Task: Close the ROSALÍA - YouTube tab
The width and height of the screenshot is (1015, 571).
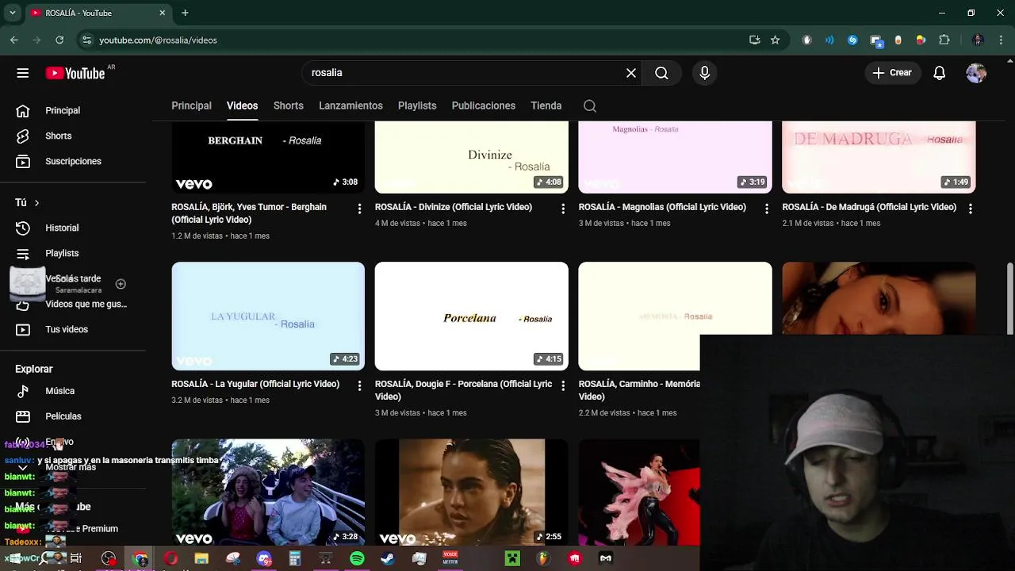Action: 163,13
